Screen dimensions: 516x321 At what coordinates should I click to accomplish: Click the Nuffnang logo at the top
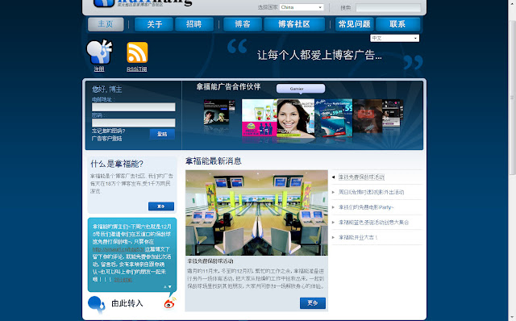[x=143, y=2]
